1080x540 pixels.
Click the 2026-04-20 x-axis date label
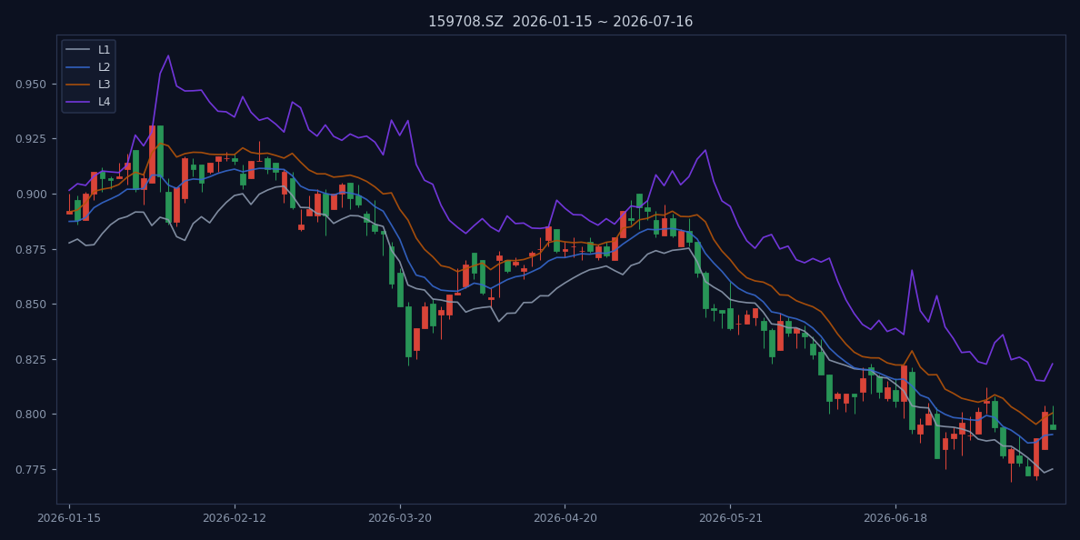565,518
